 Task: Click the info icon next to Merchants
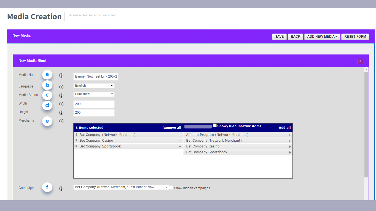61,121
